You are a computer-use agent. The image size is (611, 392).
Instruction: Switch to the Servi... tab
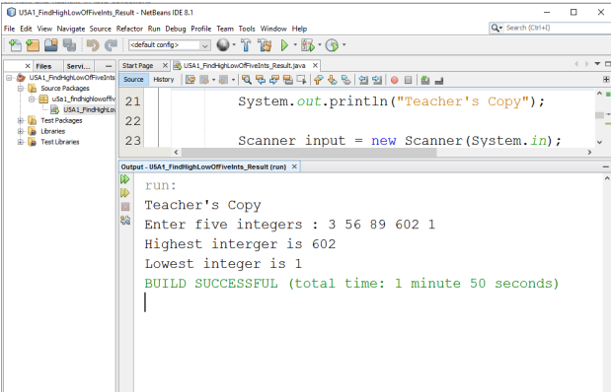(x=78, y=66)
